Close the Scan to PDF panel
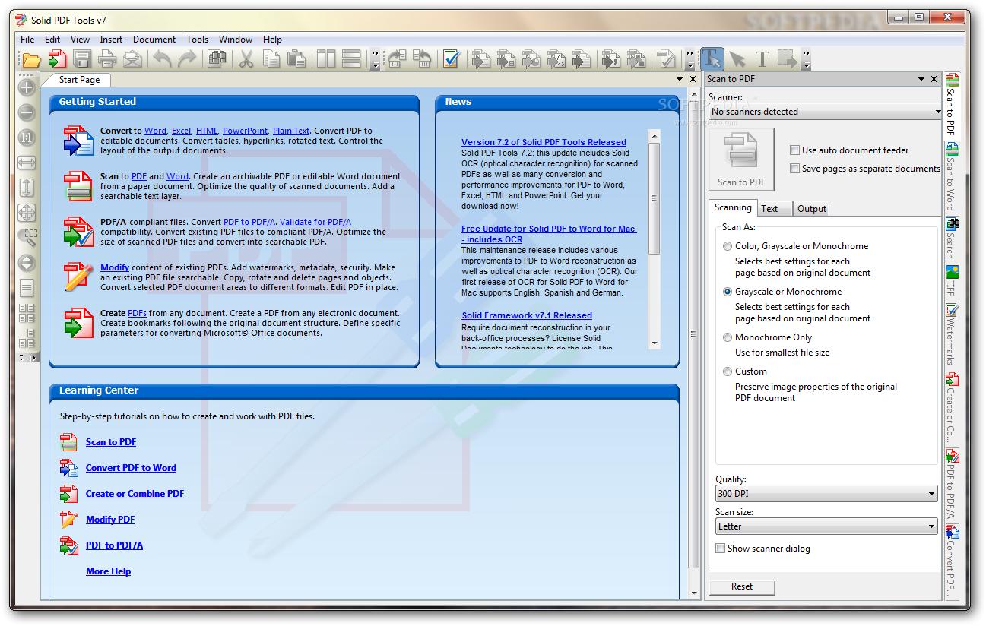Screen dimensions: 986x626 coord(934,79)
